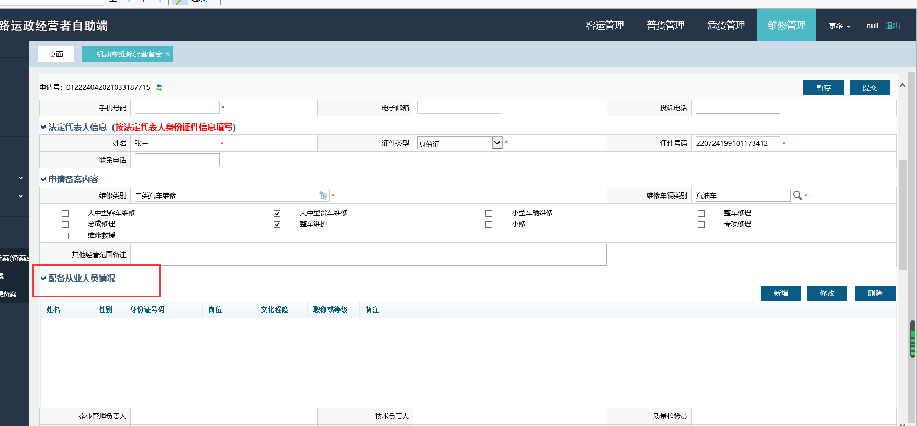Image resolution: width=917 pixels, height=426 pixels.
Task: Collapse the 配备从业人员情况 section
Action: (43, 279)
